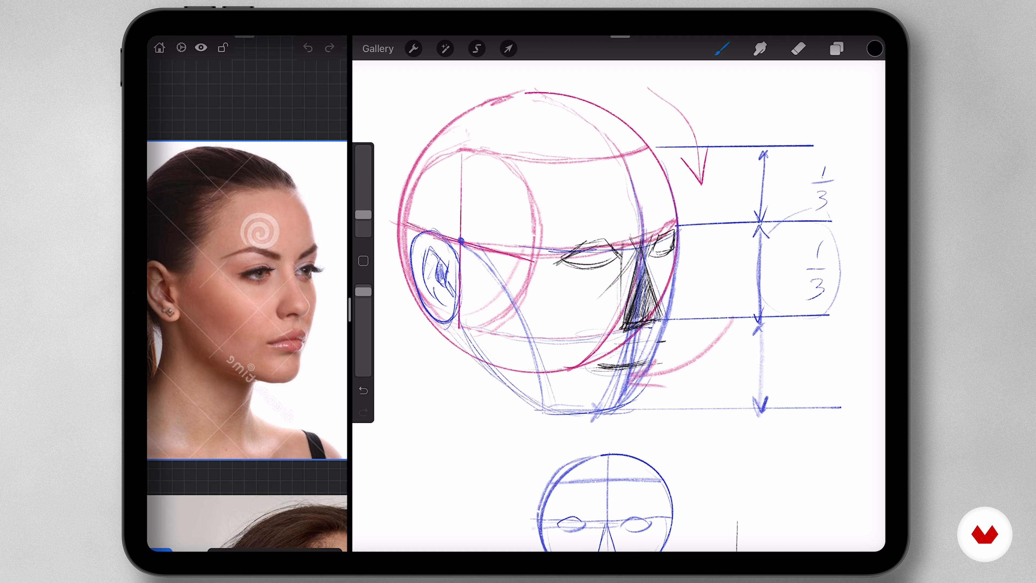Click the red Domestika logo badge

[x=984, y=534]
